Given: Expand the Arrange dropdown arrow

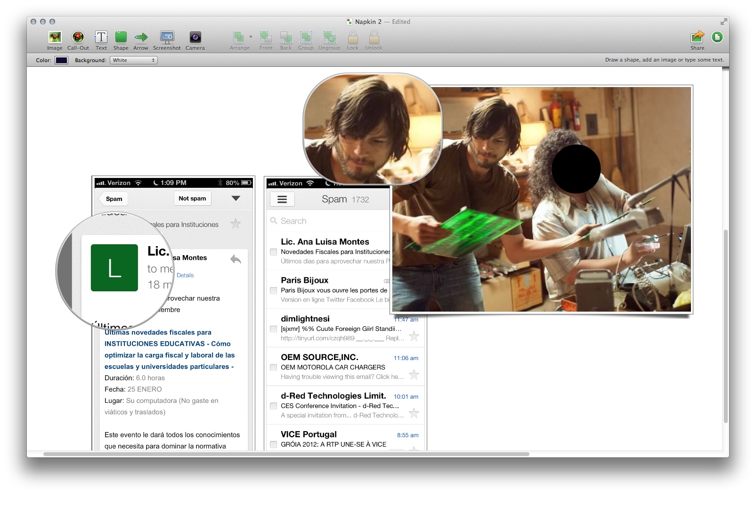Looking at the screenshot, I should click(x=251, y=37).
